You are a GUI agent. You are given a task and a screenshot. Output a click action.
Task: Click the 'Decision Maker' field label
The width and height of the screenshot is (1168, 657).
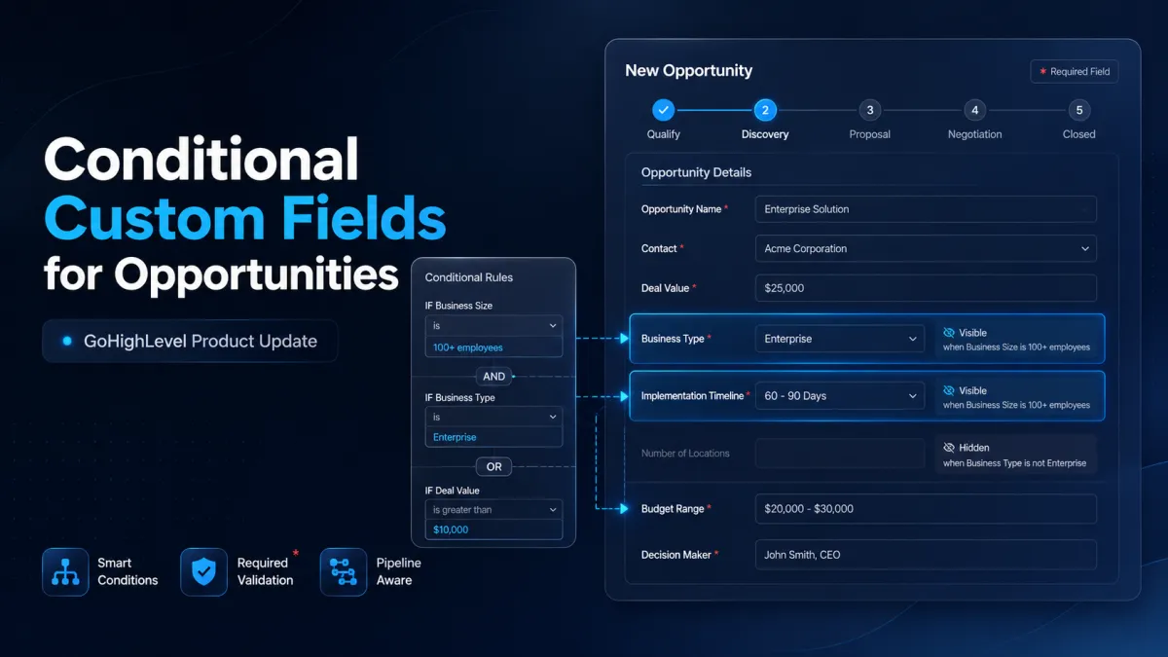(x=674, y=555)
